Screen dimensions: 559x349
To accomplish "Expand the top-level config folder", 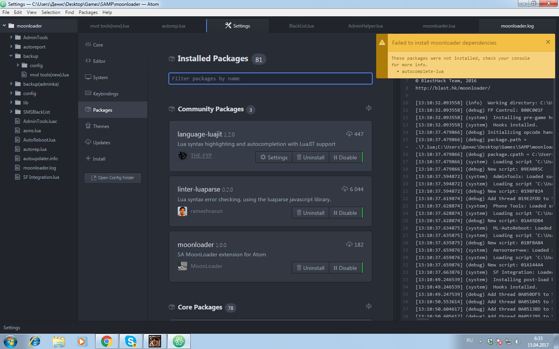I will 11,93.
